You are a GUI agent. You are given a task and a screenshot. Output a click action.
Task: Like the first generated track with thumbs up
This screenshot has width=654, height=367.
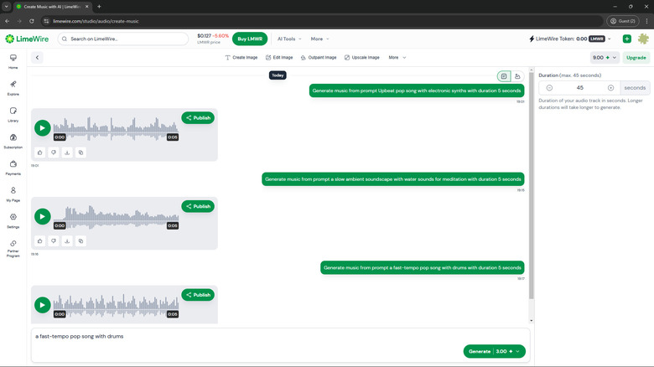[39, 152]
